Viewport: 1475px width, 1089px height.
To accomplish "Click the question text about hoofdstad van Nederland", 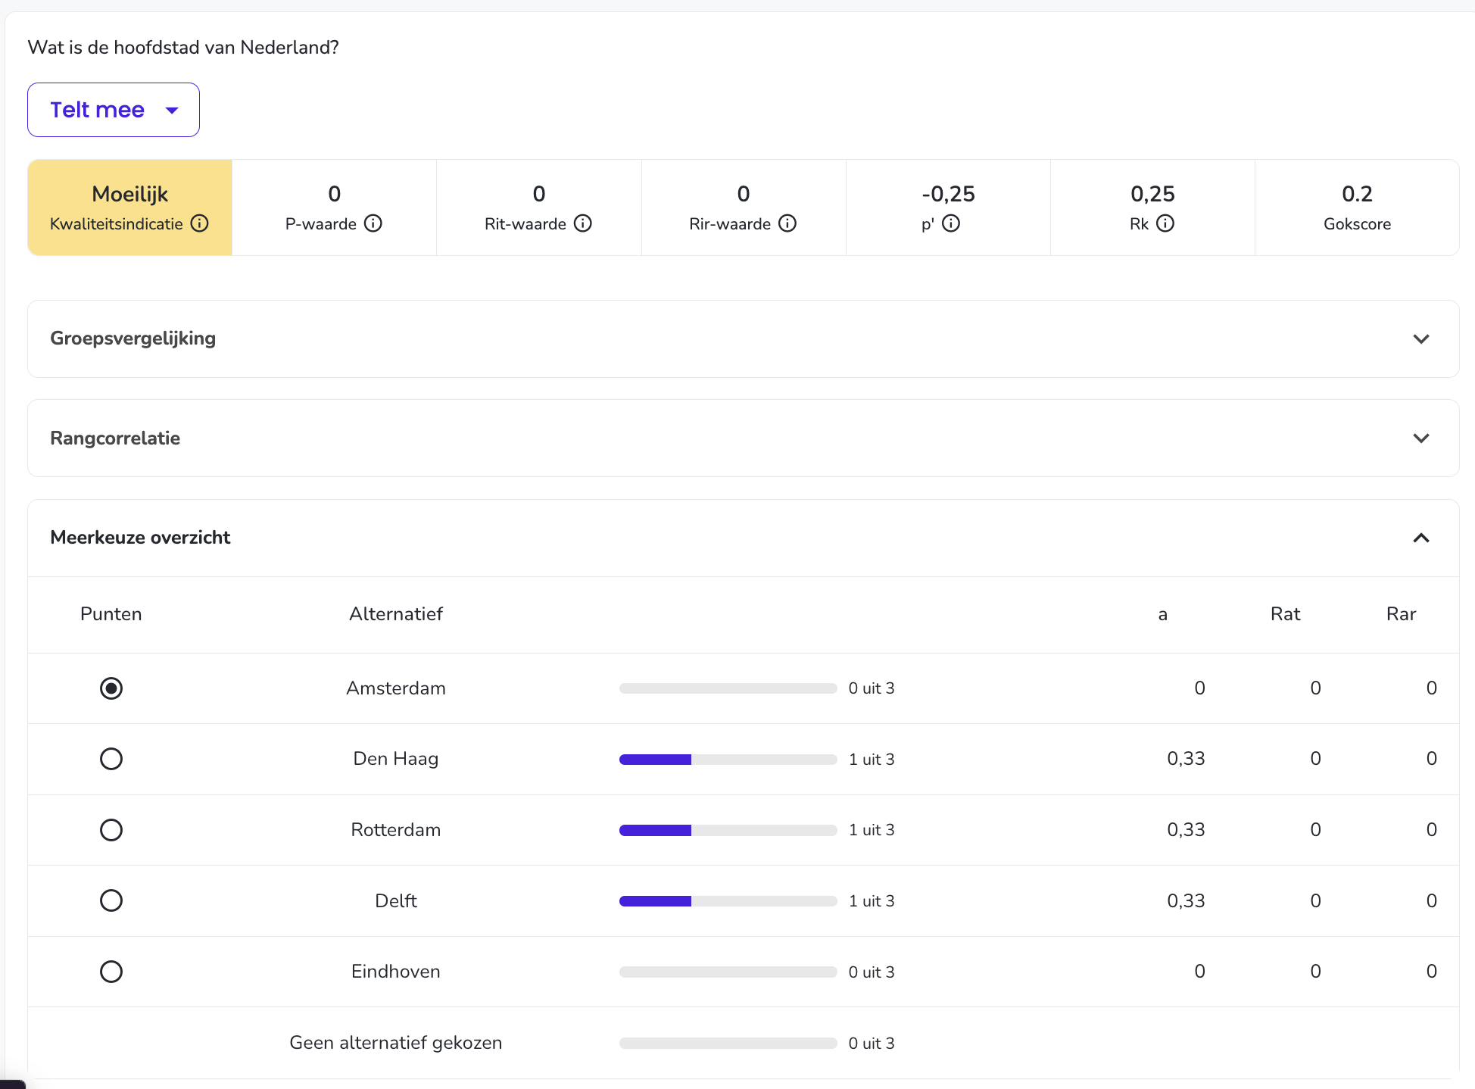I will tap(183, 48).
